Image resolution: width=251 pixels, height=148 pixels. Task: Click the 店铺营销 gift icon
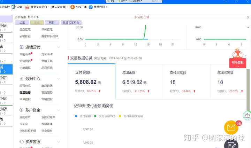tap(22, 47)
